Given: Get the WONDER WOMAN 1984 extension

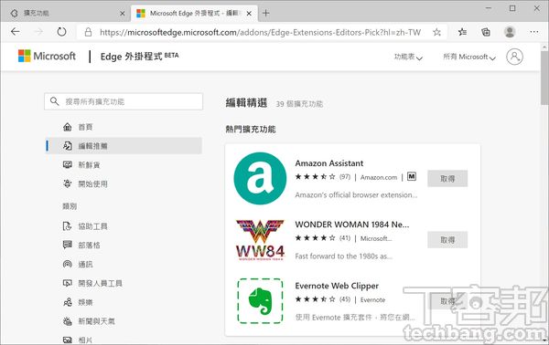Looking at the screenshot, I should pyautogui.click(x=447, y=240).
